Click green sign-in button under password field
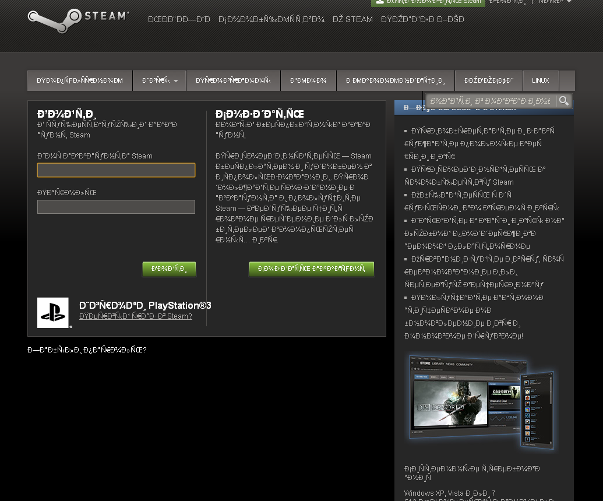 169,269
